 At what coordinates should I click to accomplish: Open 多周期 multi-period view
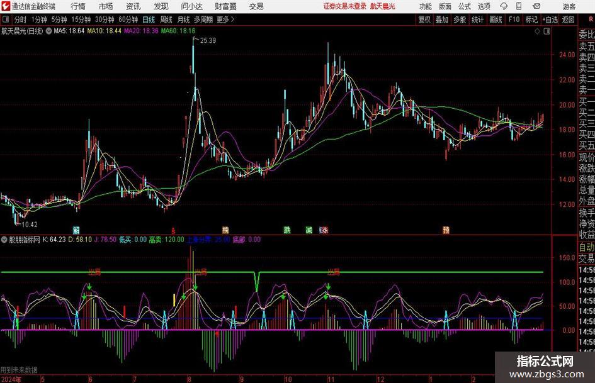[x=203, y=19]
